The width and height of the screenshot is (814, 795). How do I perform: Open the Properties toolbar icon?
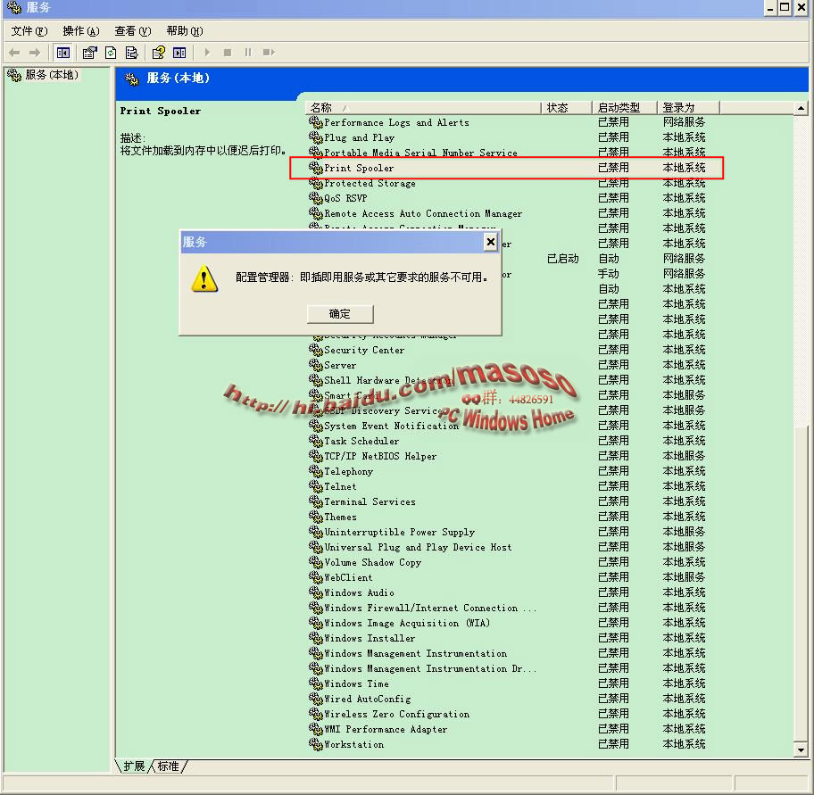click(90, 53)
